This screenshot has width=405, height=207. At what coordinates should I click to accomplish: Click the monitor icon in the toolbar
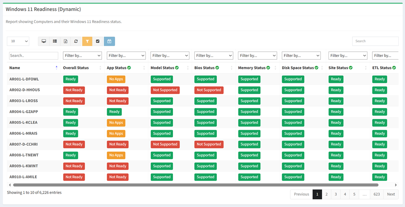coord(44,41)
